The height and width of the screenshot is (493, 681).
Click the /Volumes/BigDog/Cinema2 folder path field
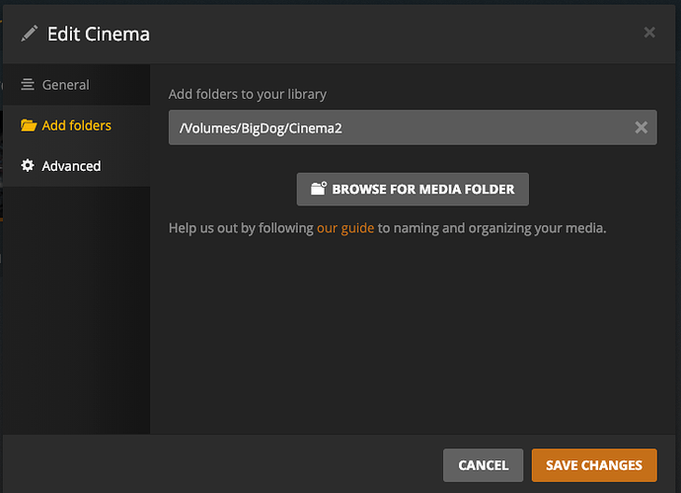[395, 127]
